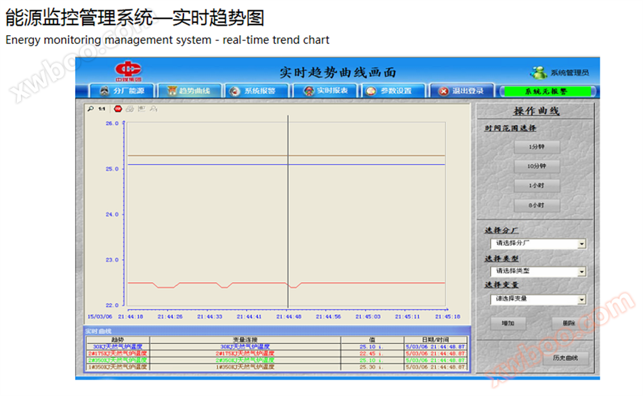Click the red stop icon in chart toolbar
The height and width of the screenshot is (396, 643).
118,108
